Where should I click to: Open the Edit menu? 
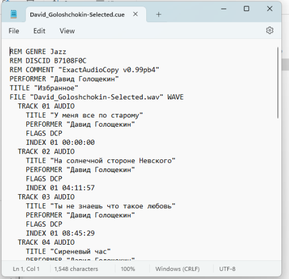click(x=39, y=31)
